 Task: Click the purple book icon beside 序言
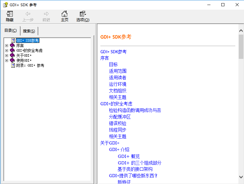(x=12, y=45)
